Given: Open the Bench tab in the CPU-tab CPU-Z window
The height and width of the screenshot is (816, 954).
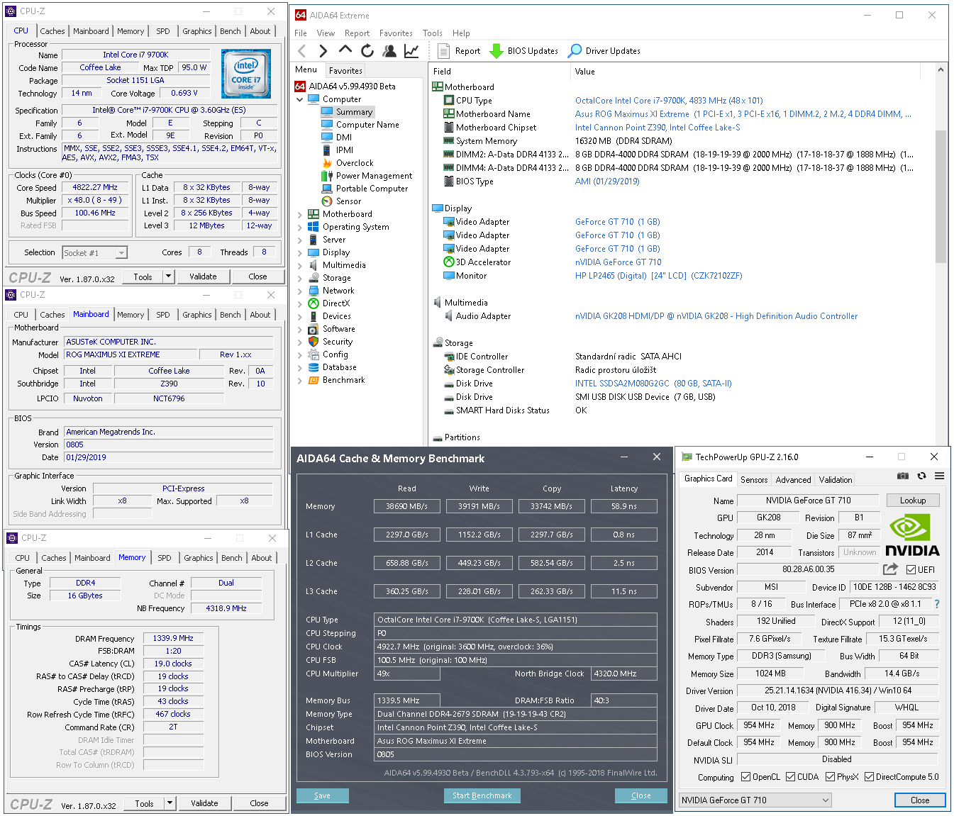Looking at the screenshot, I should tap(231, 31).
